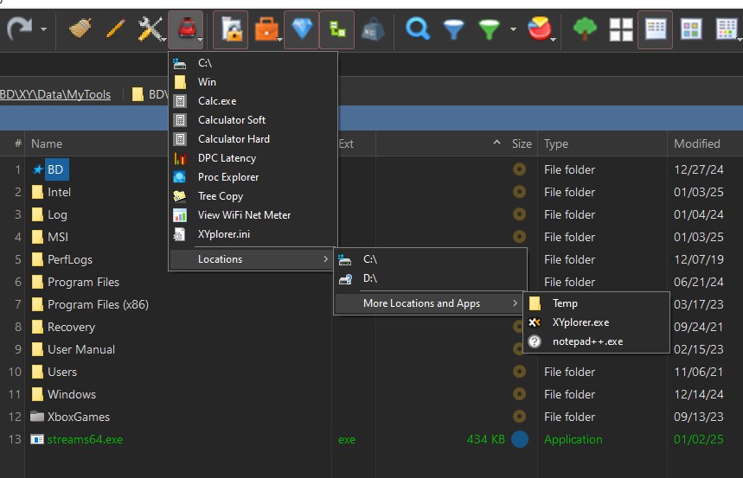
Task: Click the pie chart icon in toolbar
Action: point(541,30)
